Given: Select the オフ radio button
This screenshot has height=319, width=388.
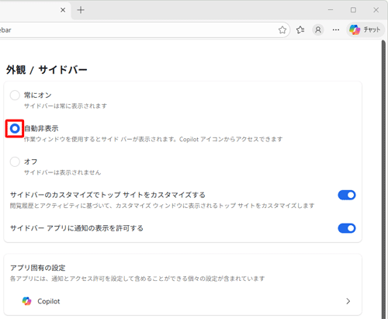Looking at the screenshot, I should click(x=15, y=162).
